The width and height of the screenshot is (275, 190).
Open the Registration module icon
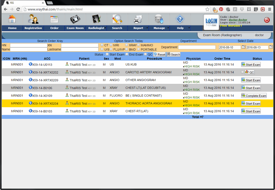(33, 20)
